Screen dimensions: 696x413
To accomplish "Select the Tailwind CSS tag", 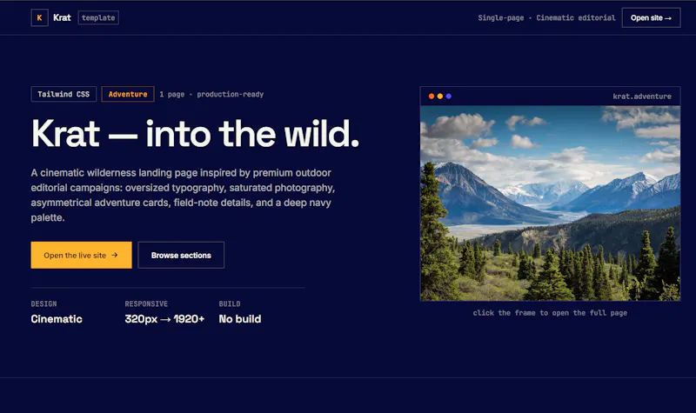I will 64,94.
